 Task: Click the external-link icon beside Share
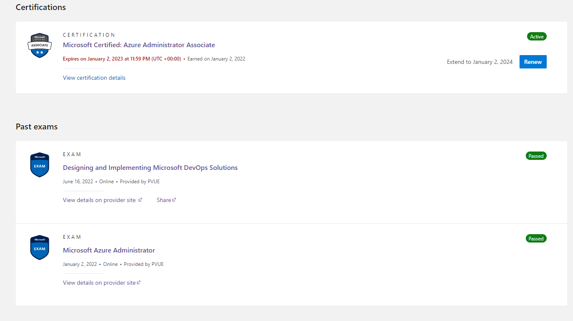click(174, 200)
